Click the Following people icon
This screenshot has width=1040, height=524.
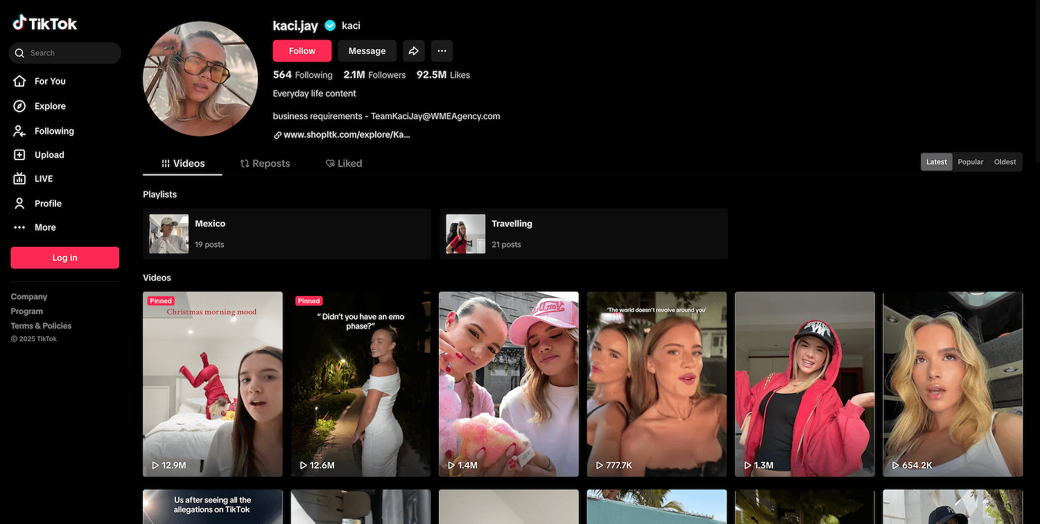tap(19, 131)
